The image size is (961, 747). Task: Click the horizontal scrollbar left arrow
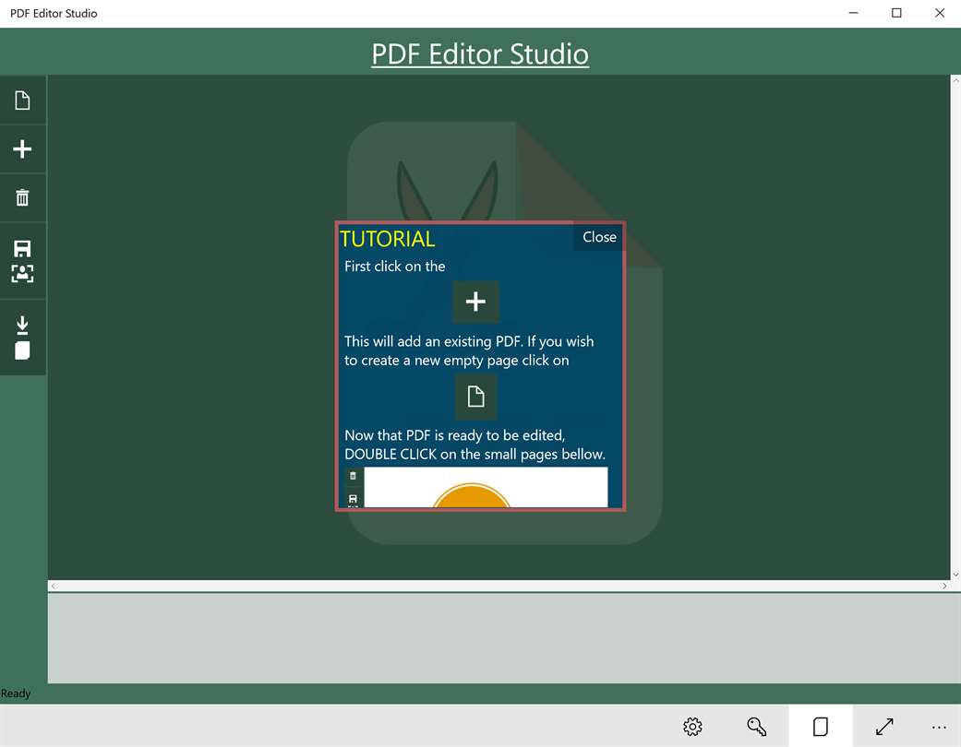pos(54,586)
